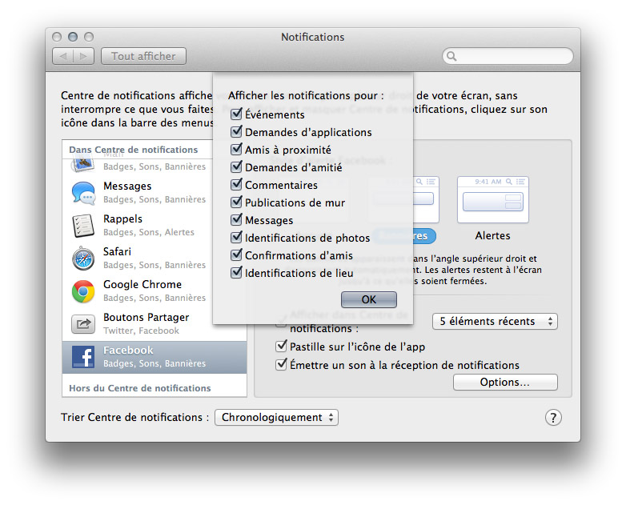Toggle the Commentaires checkbox

click(236, 185)
